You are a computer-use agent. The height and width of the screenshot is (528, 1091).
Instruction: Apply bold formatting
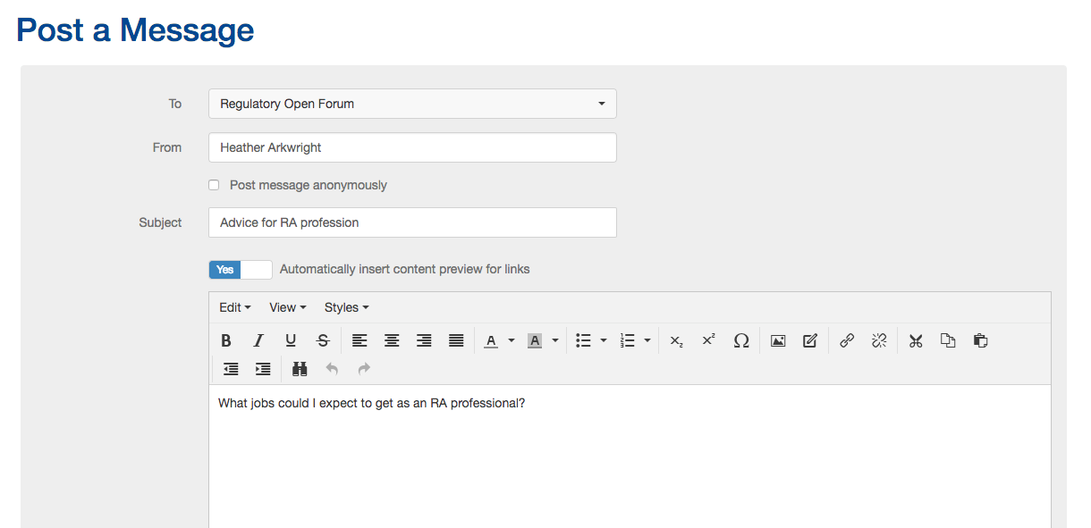click(226, 340)
